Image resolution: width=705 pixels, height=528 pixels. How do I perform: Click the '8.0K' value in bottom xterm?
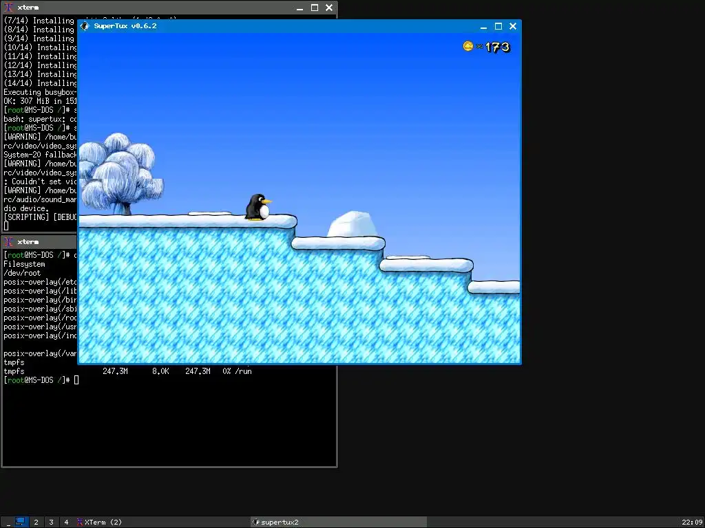(x=160, y=371)
